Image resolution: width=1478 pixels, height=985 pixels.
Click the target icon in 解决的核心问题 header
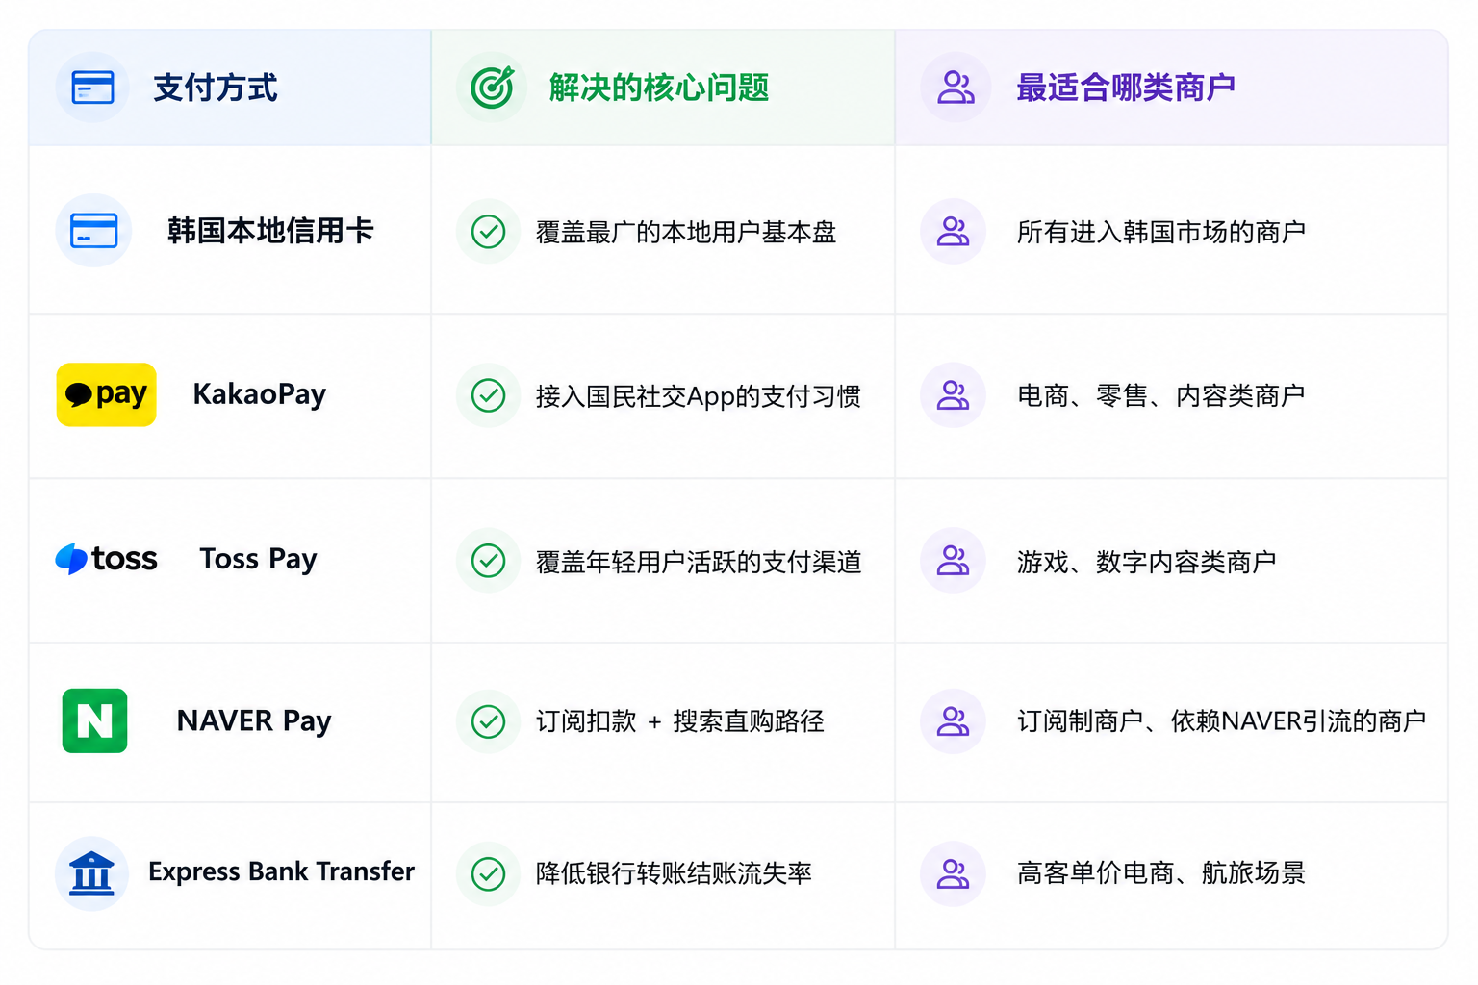(492, 88)
